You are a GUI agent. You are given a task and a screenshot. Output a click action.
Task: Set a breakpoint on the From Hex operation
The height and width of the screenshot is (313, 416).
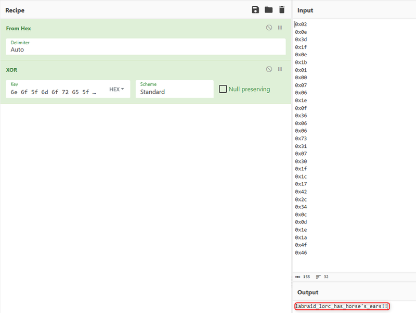pyautogui.click(x=280, y=28)
